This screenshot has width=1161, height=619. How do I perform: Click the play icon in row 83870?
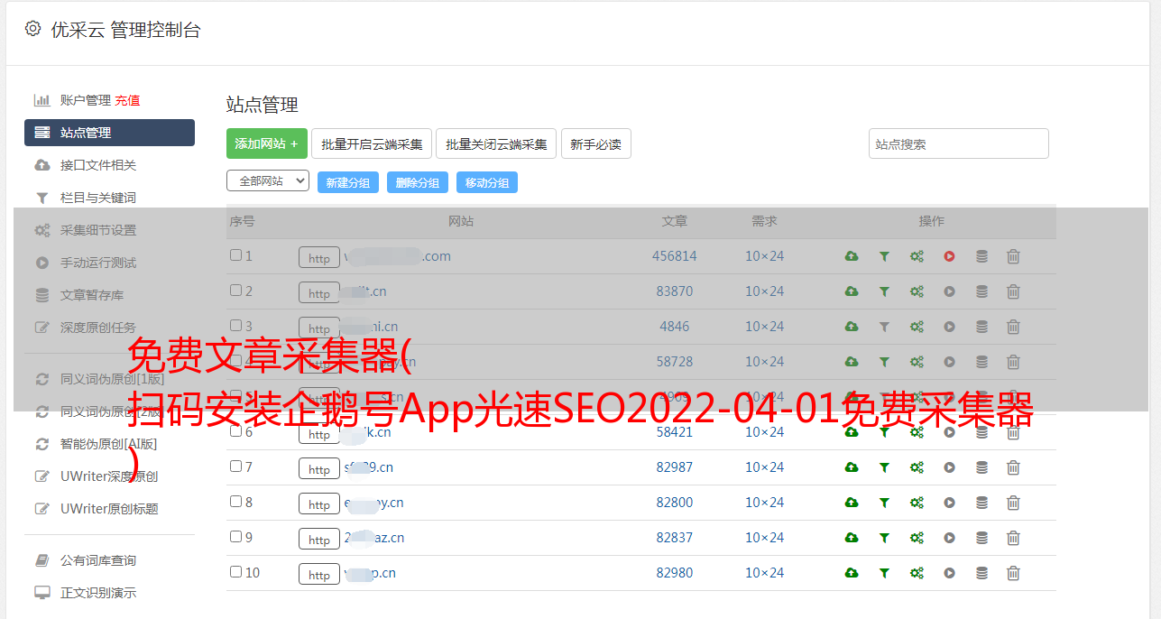(949, 291)
